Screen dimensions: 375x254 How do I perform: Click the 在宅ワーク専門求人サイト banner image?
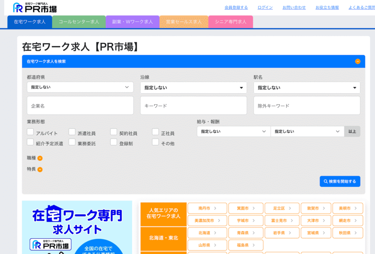pos(77,227)
